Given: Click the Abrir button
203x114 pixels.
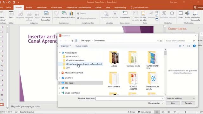Looking at the screenshot, I should pyautogui.click(x=173, y=103).
